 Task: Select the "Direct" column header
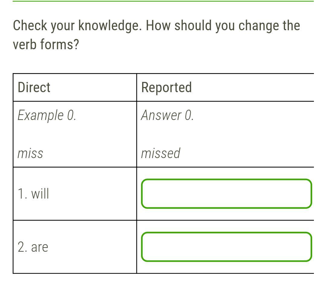[34, 87]
